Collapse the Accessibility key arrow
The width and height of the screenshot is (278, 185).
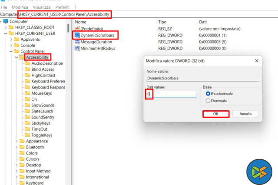click(x=17, y=57)
